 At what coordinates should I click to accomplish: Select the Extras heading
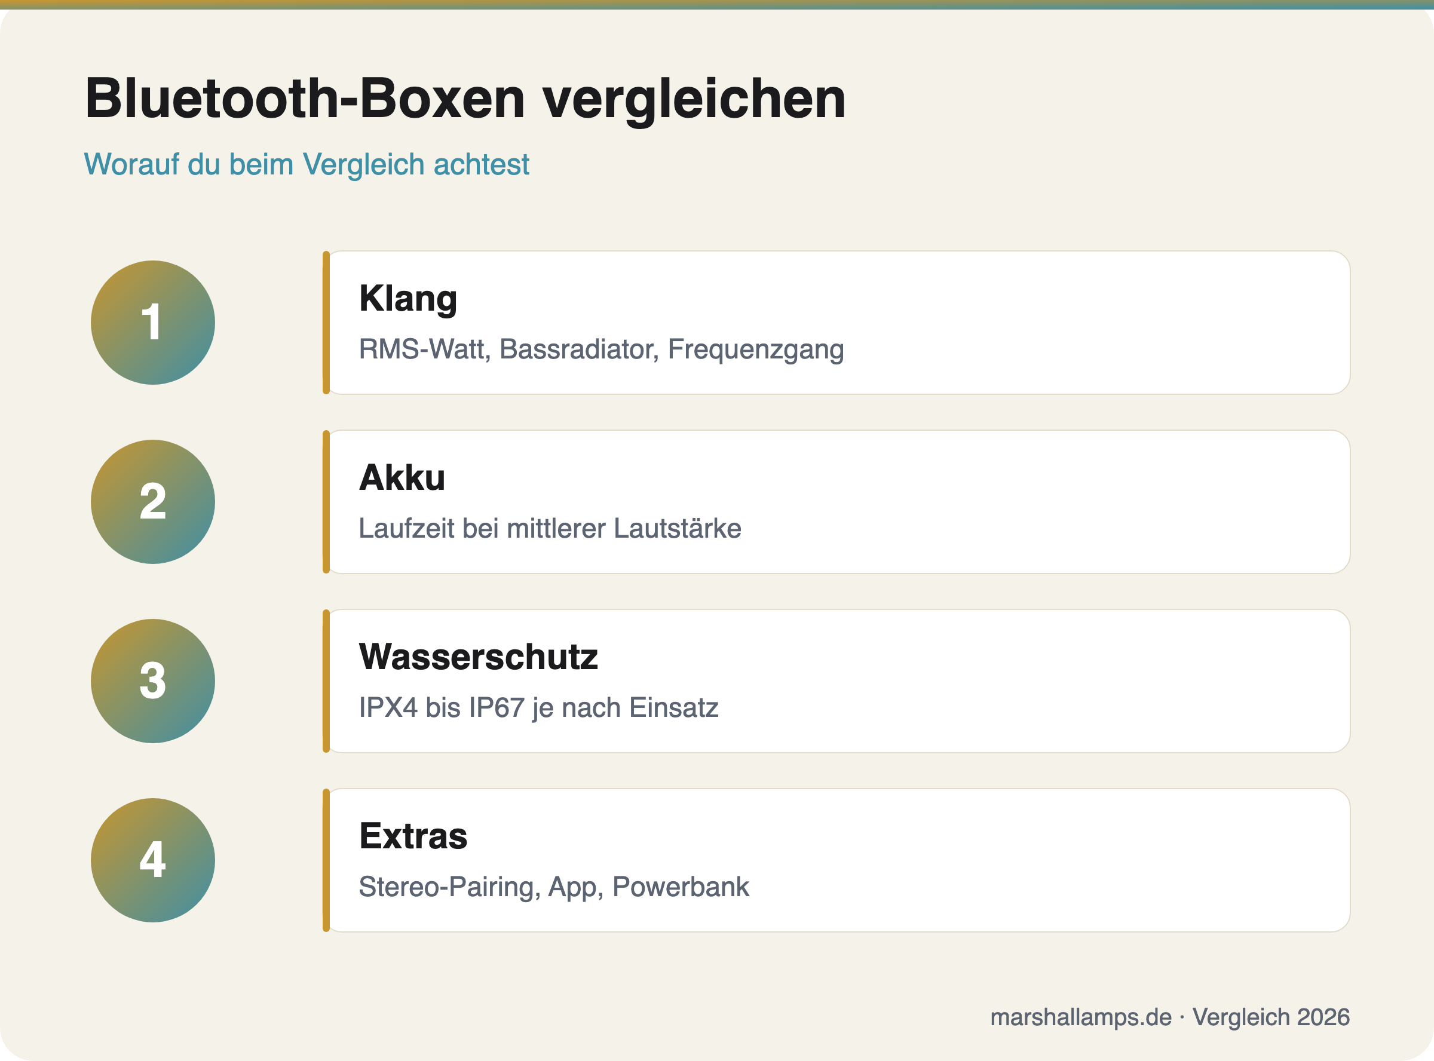(x=413, y=836)
